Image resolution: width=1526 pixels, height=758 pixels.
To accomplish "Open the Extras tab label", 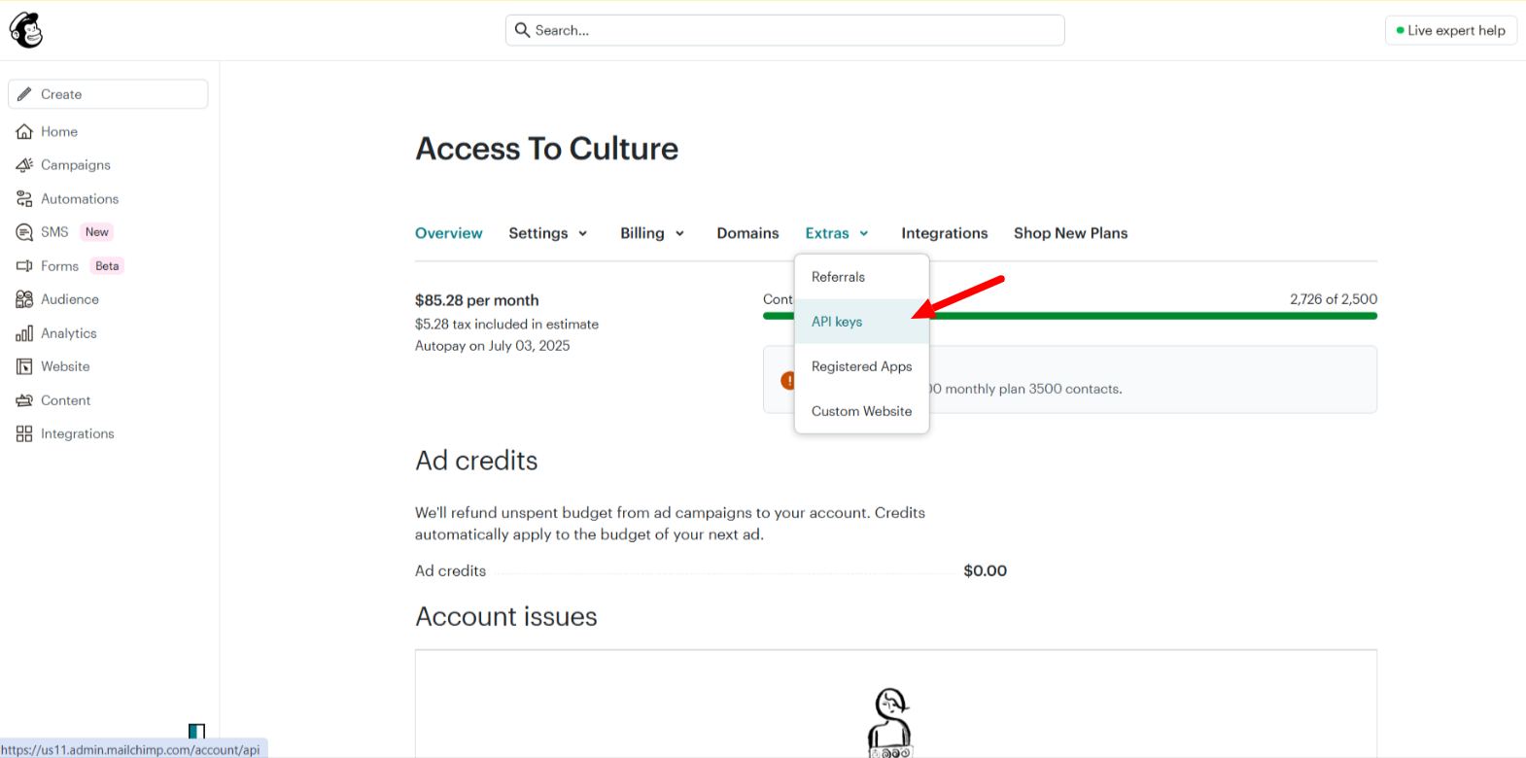I will (x=826, y=233).
